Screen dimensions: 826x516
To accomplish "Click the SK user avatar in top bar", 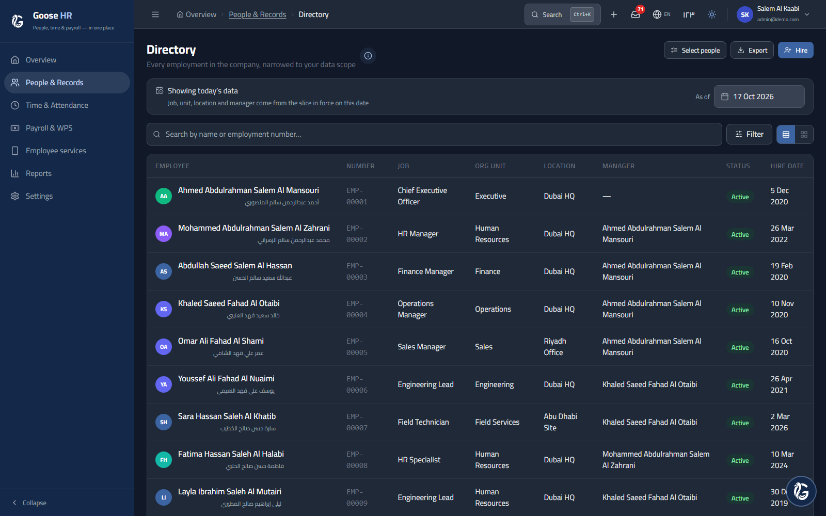I will (745, 14).
